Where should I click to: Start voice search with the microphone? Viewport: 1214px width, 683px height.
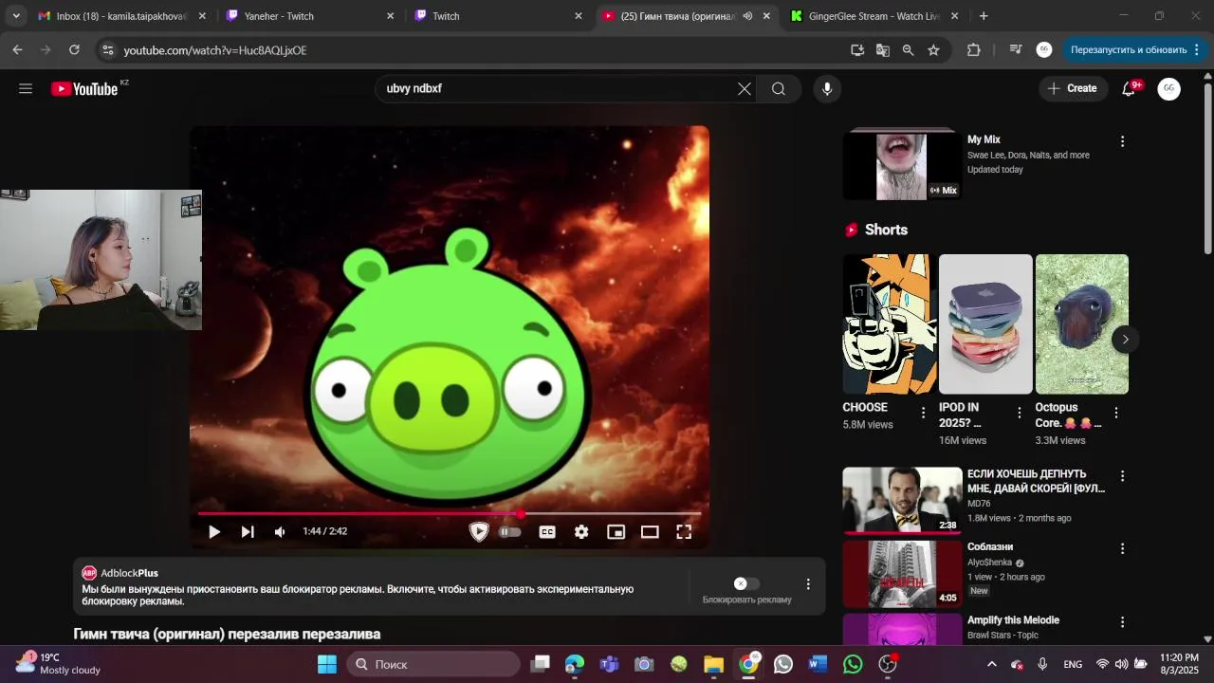tap(827, 88)
